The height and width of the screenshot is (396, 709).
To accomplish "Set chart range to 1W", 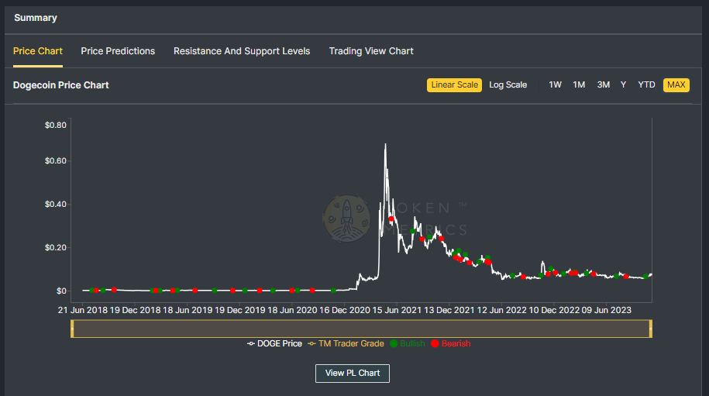I will (555, 85).
